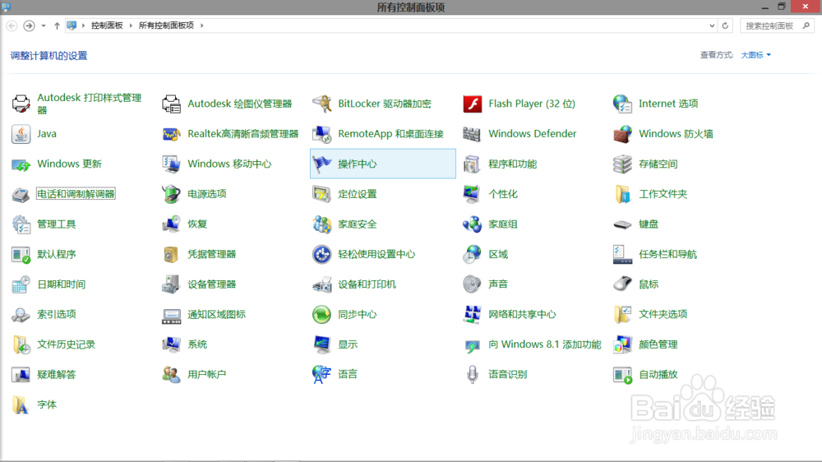Click the 电源选项 battery icon
Screen dimensions: 822x462
pos(172,194)
